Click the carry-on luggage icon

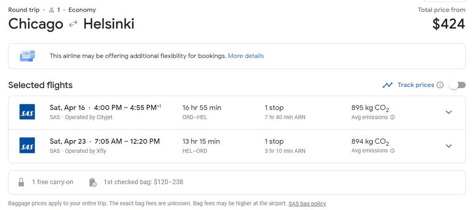coord(21,182)
